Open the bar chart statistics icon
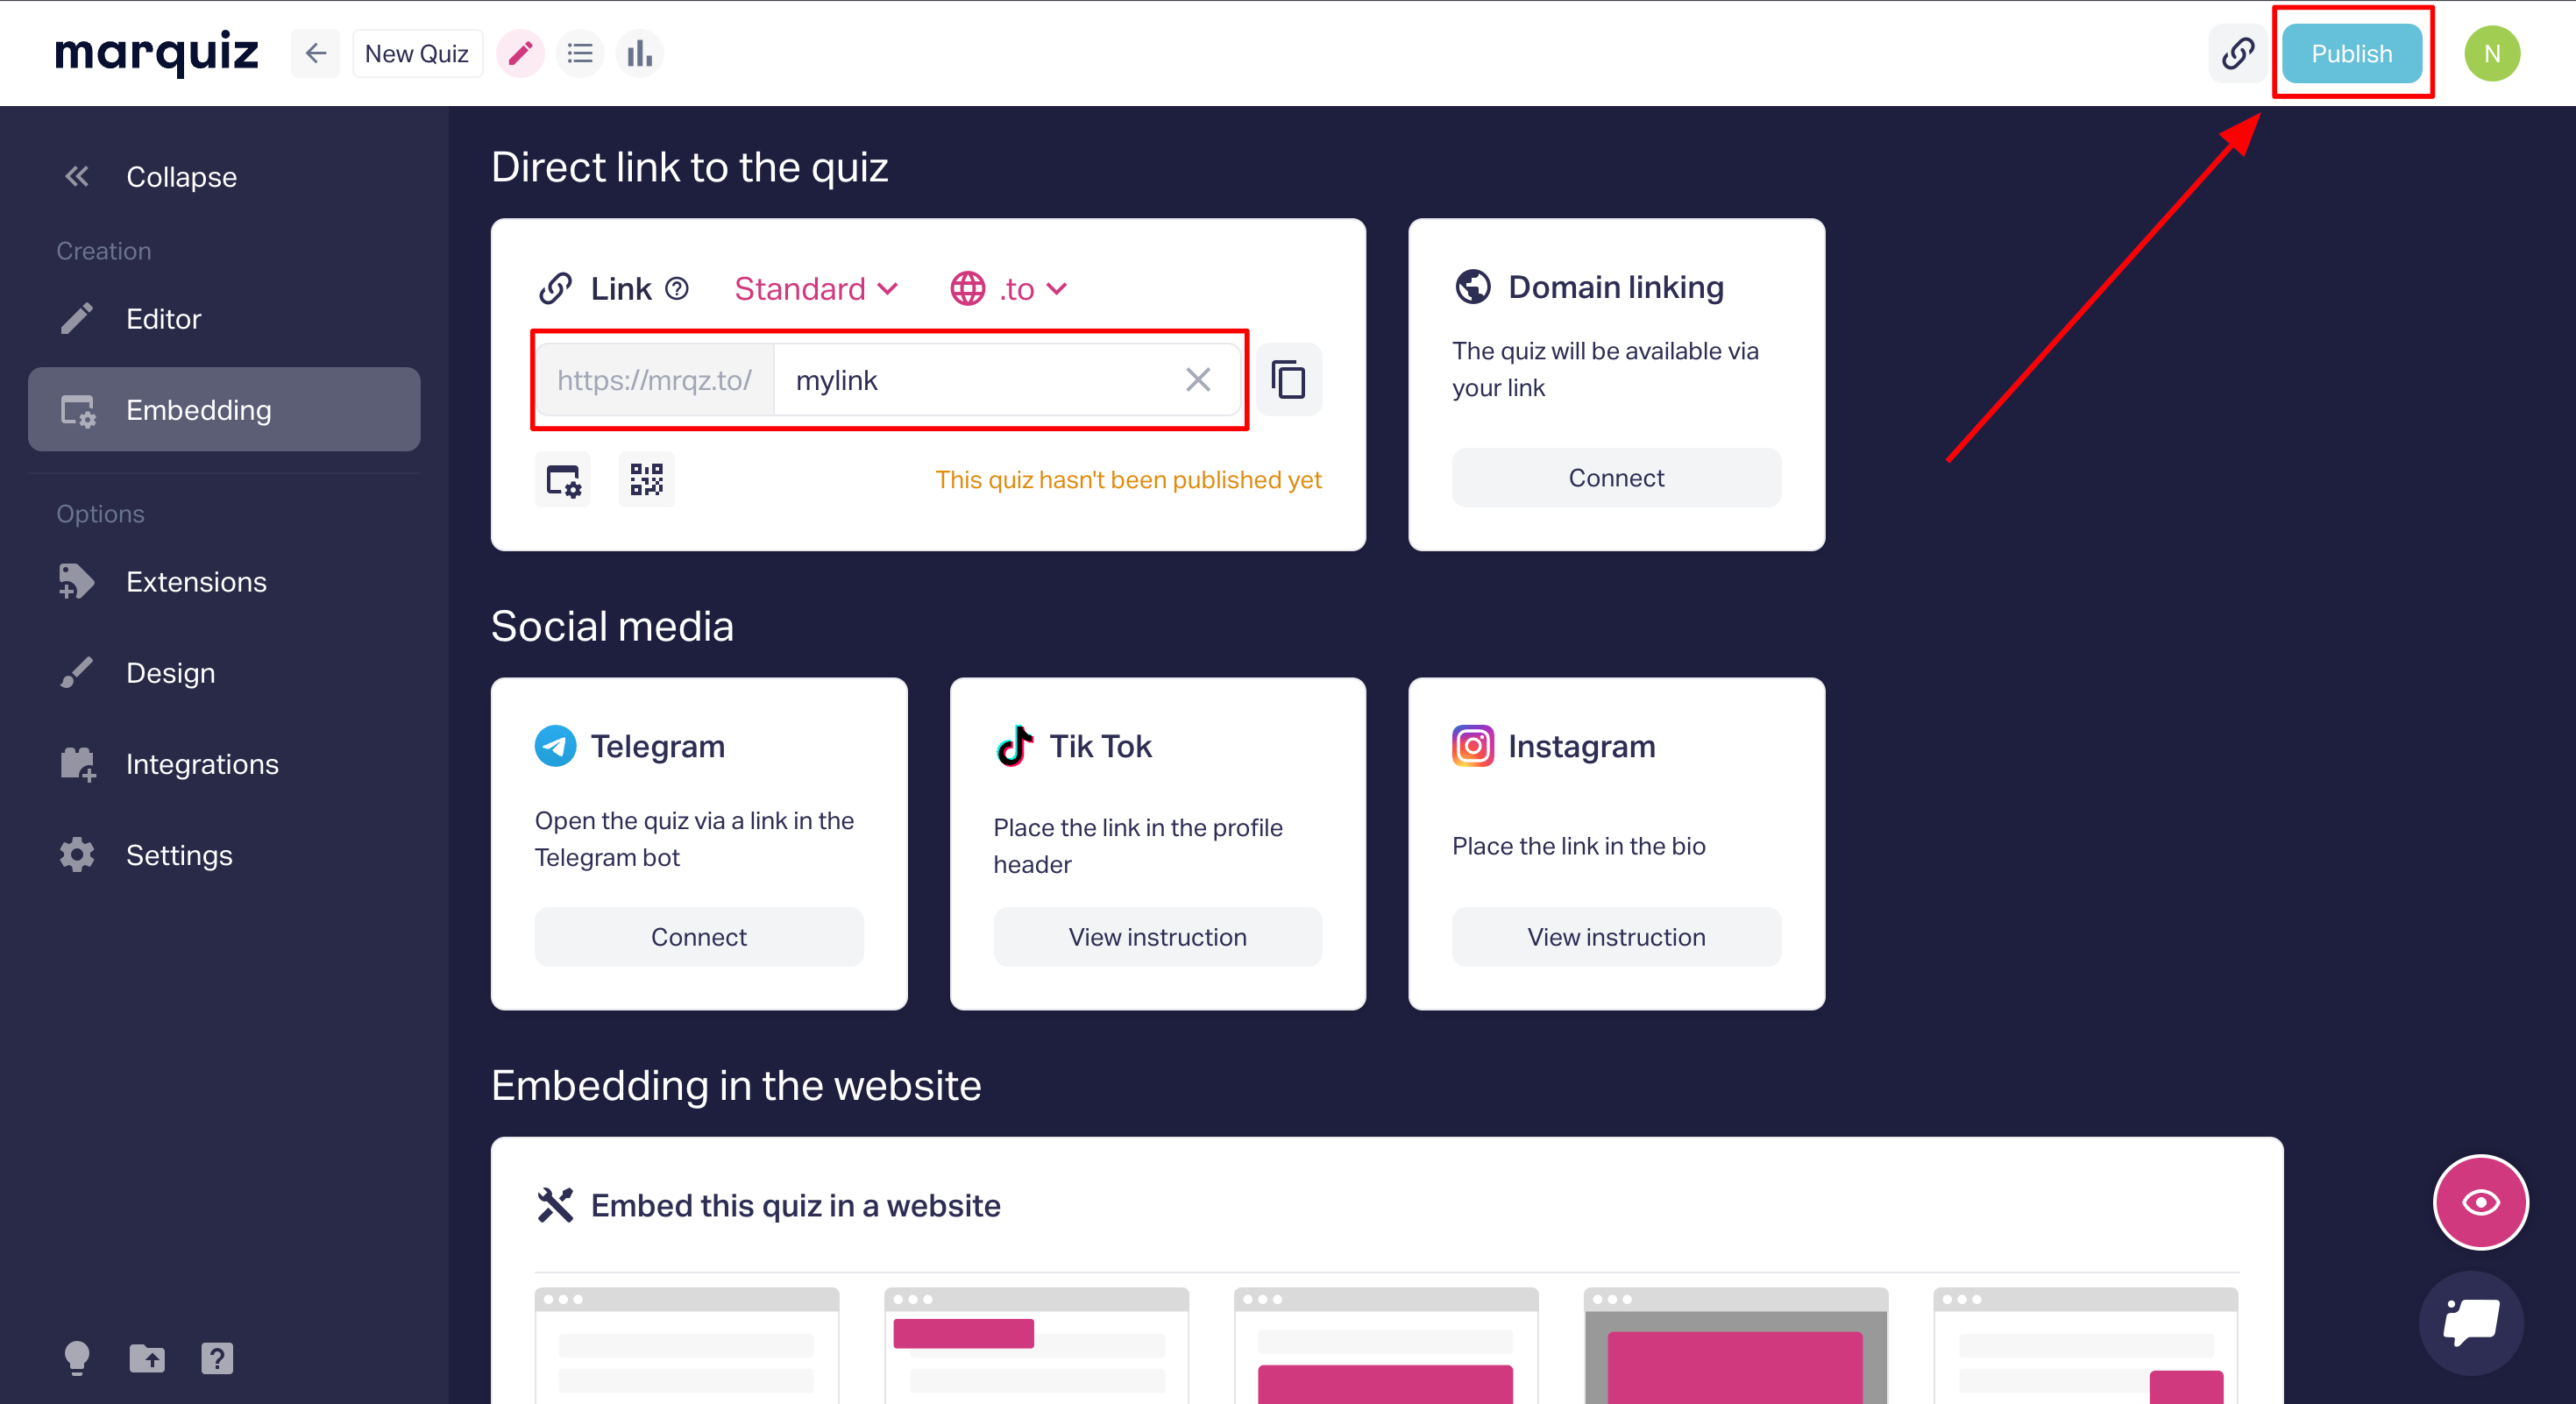Image resolution: width=2576 pixels, height=1404 pixels. click(x=639, y=53)
